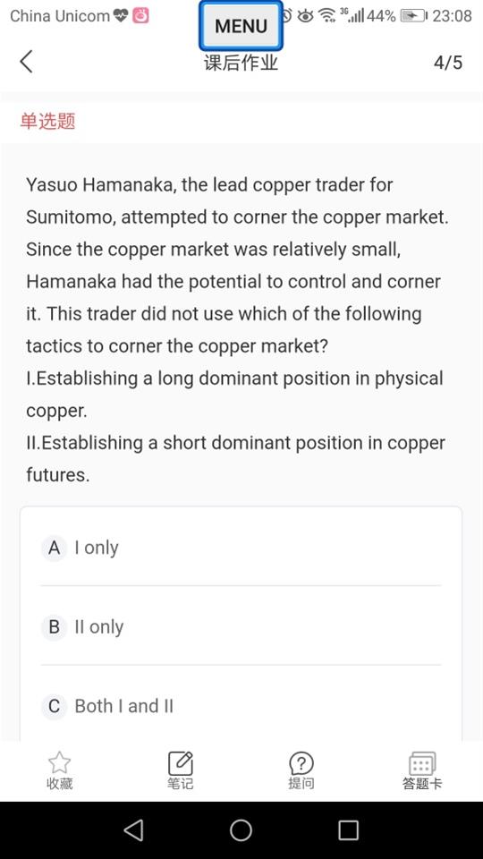This screenshot has height=859, width=483.
Task: Tap the 课后作业 page title
Action: pyautogui.click(x=241, y=63)
